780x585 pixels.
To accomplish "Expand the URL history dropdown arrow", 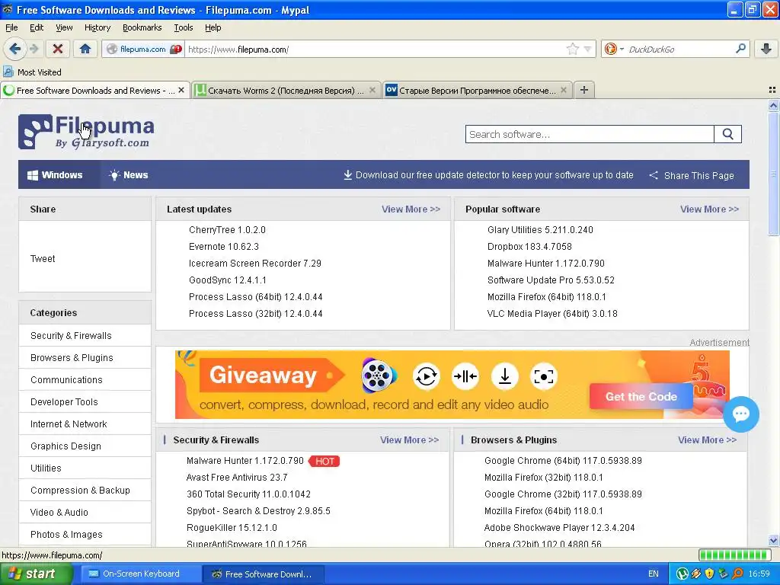I will click(x=587, y=50).
